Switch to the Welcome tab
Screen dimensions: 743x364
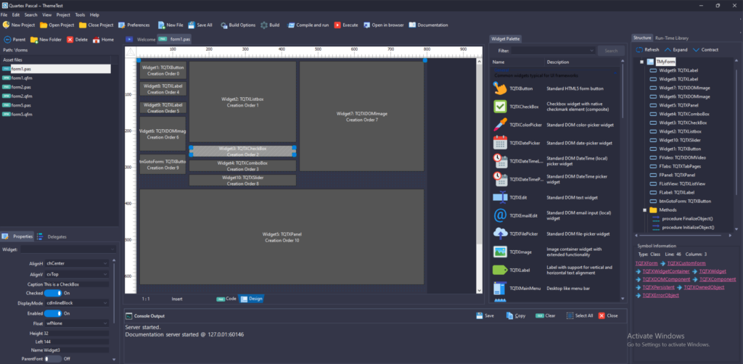point(141,39)
